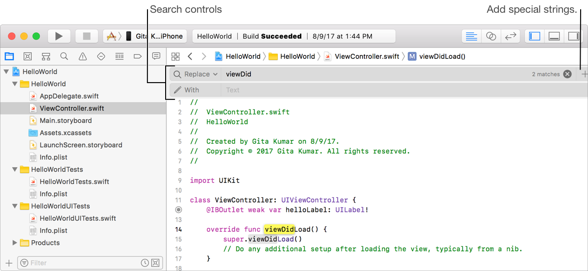Select viewDidLoad() in the jump bar
Screen dimensions: 588x271
[442, 56]
